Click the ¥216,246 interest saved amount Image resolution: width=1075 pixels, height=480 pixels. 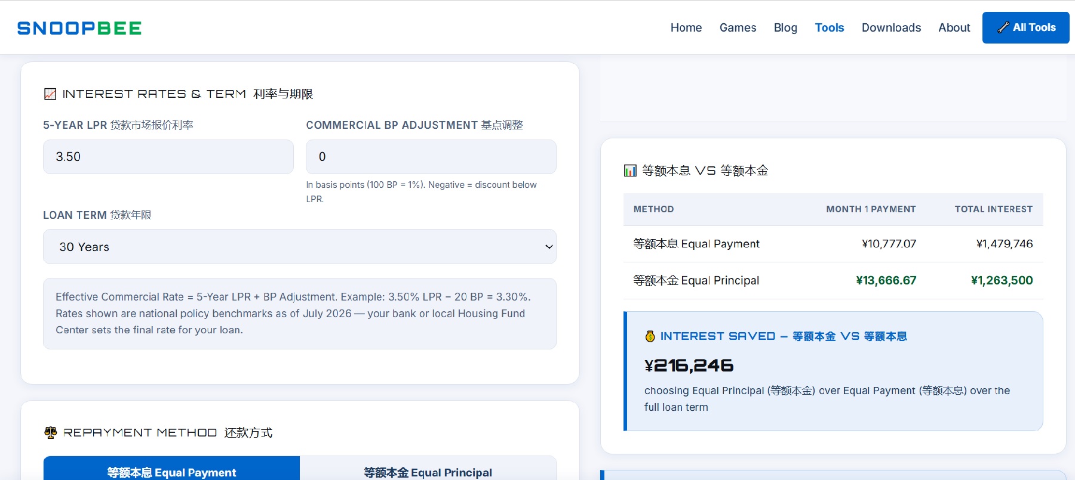click(x=689, y=366)
